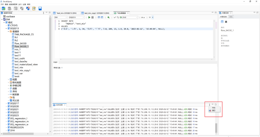Select the SYH schema
Image resolution: width=260 pixels, height=137 pixels.
[13, 130]
